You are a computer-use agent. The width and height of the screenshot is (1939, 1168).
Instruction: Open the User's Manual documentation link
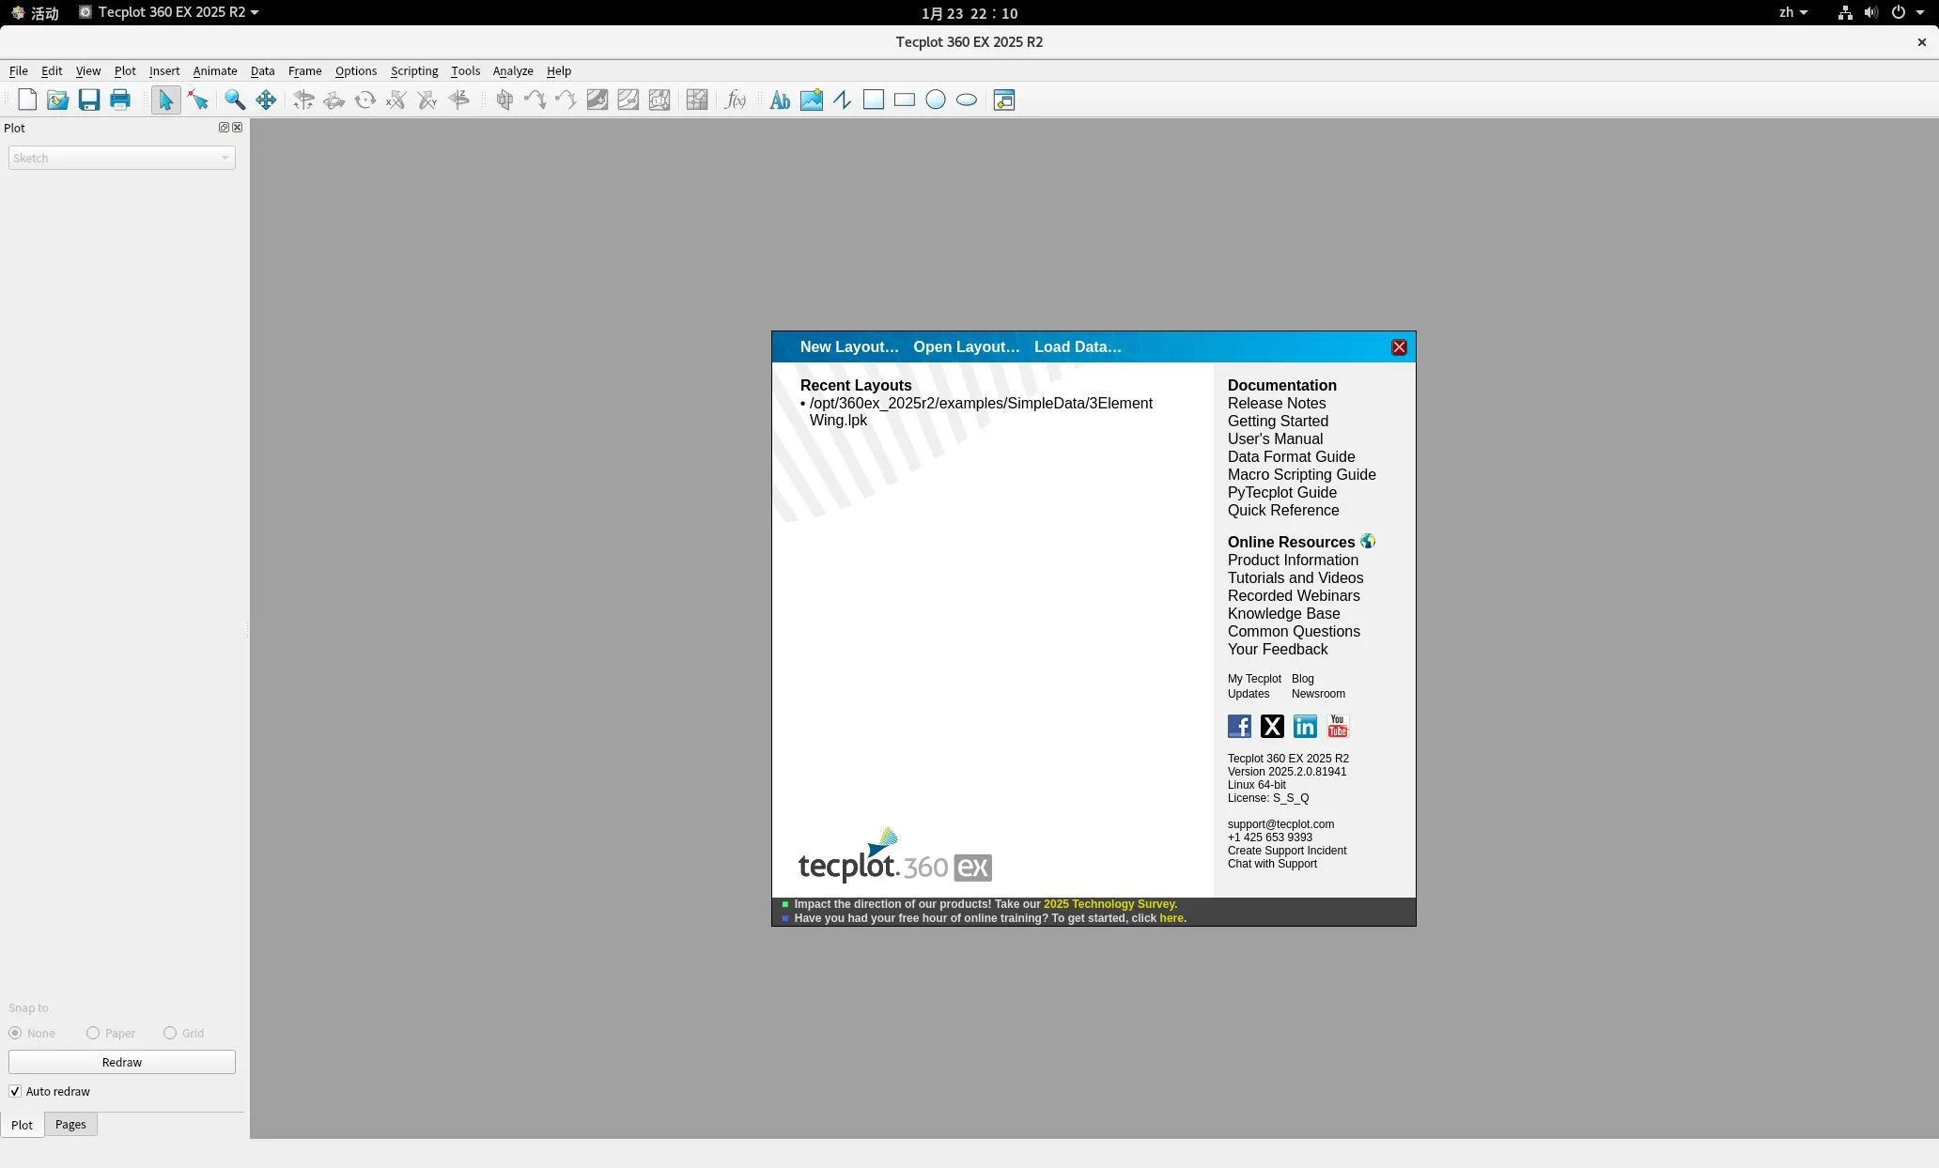click(x=1275, y=438)
